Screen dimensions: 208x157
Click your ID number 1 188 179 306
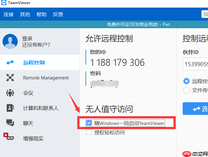pos(117,62)
